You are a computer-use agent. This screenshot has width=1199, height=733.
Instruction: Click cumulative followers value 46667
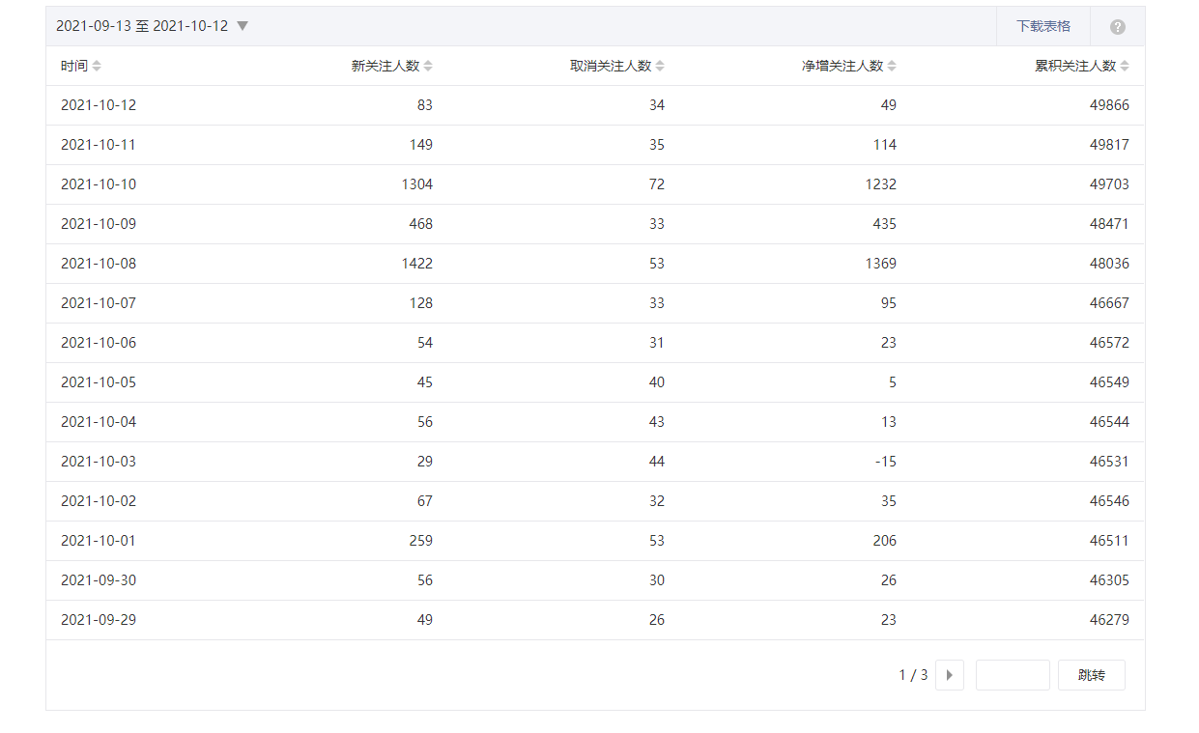point(1109,303)
